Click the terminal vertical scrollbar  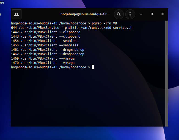pos(167,73)
